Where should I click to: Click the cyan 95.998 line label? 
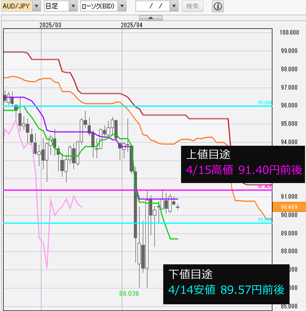point(265,102)
